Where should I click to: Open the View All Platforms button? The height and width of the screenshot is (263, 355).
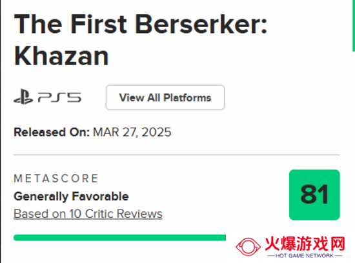pos(165,97)
